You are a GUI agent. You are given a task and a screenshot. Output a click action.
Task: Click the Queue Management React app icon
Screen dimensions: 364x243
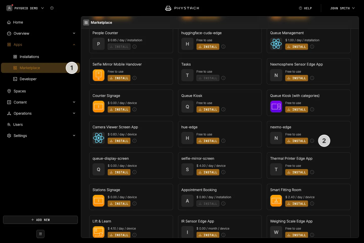276,44
